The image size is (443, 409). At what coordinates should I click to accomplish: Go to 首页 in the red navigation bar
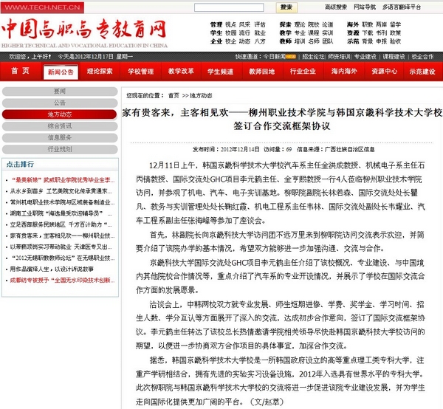point(20,72)
